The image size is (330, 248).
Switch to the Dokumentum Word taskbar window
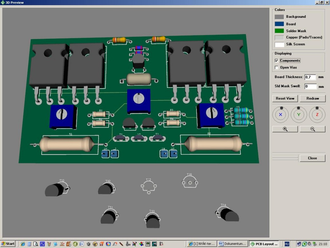click(x=233, y=244)
